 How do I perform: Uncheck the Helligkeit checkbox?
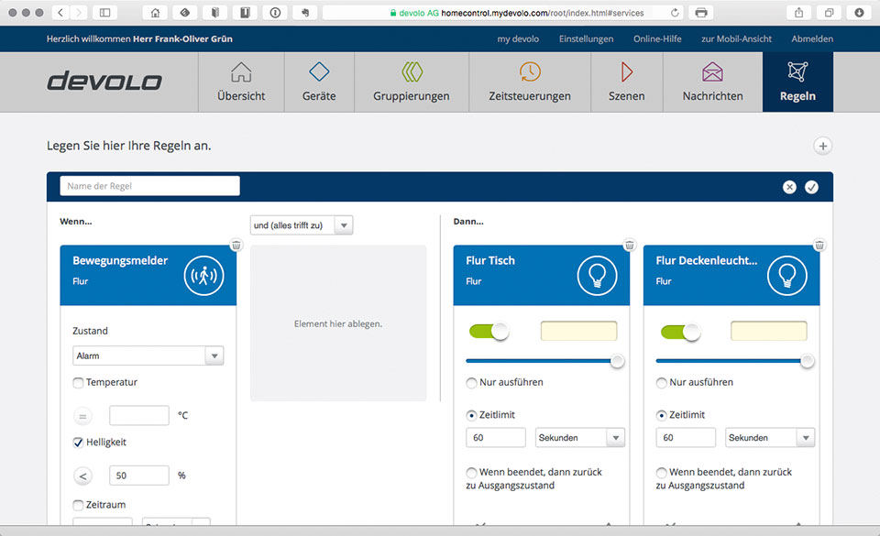coord(78,443)
